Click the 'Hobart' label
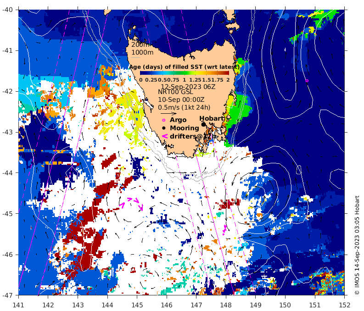Screen dimensions: 364x311 (x=211, y=118)
